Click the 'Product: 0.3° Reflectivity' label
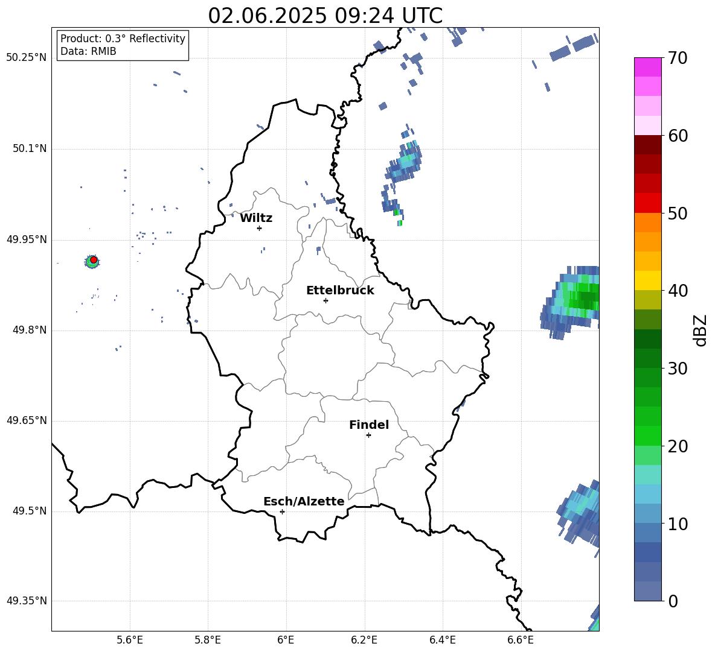Viewport: 715px width, 652px height. (x=123, y=39)
